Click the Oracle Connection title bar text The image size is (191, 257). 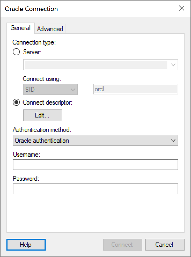31,9
